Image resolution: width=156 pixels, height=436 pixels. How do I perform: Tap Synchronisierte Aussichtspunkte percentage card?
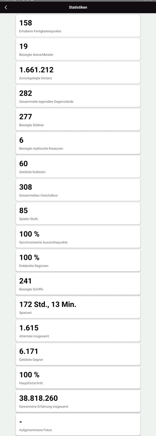pos(78,237)
